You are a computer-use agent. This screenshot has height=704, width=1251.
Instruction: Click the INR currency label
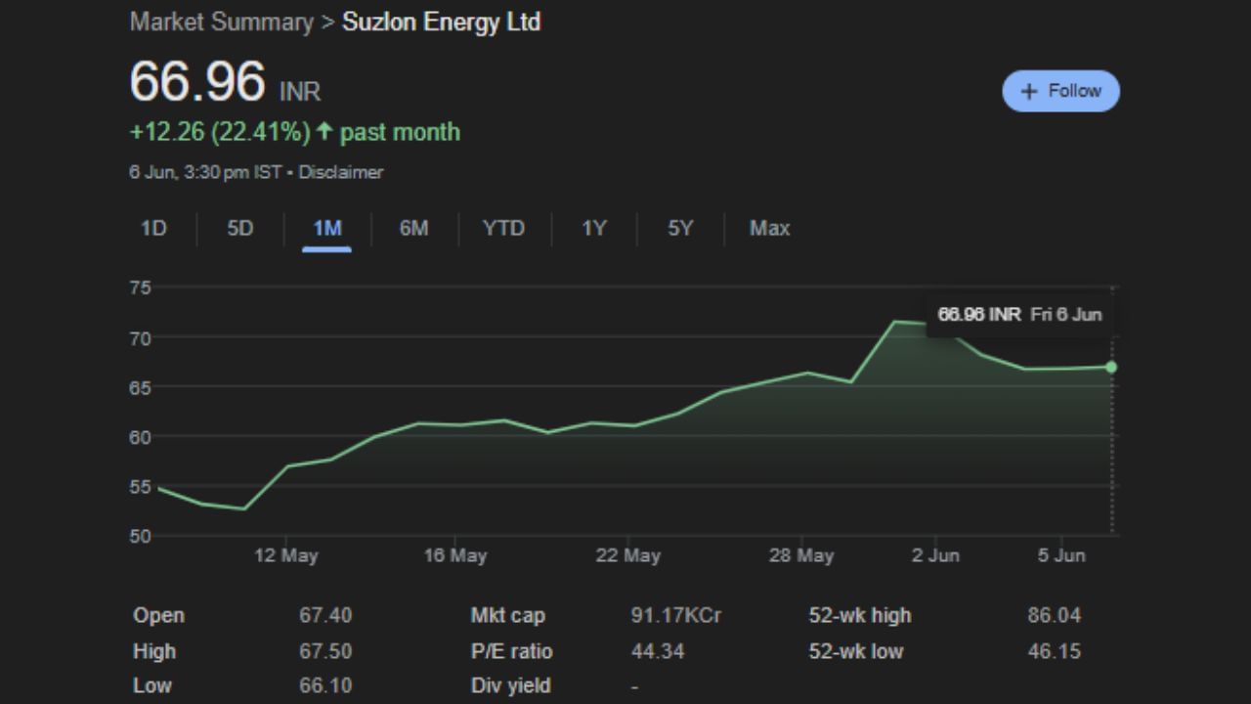pyautogui.click(x=300, y=92)
